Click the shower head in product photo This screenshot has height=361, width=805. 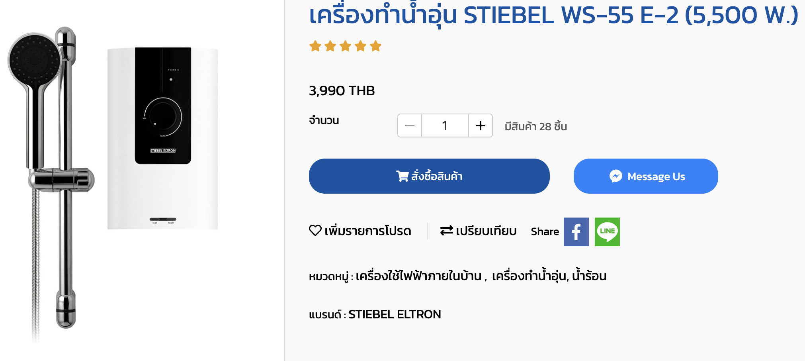pos(34,60)
